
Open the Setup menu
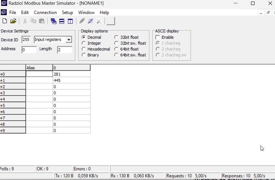(x=67, y=12)
